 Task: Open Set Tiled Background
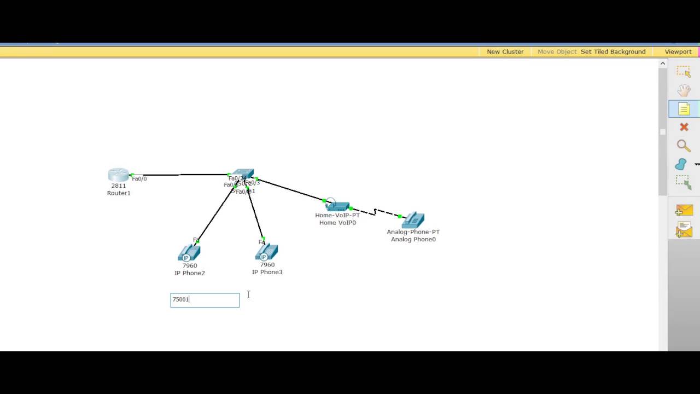pyautogui.click(x=613, y=51)
